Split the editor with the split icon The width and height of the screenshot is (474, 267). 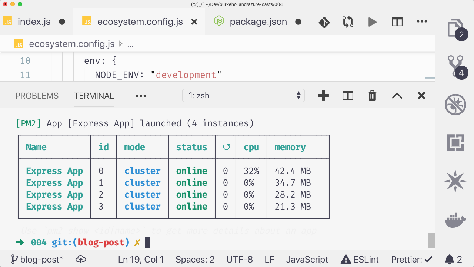[397, 22]
